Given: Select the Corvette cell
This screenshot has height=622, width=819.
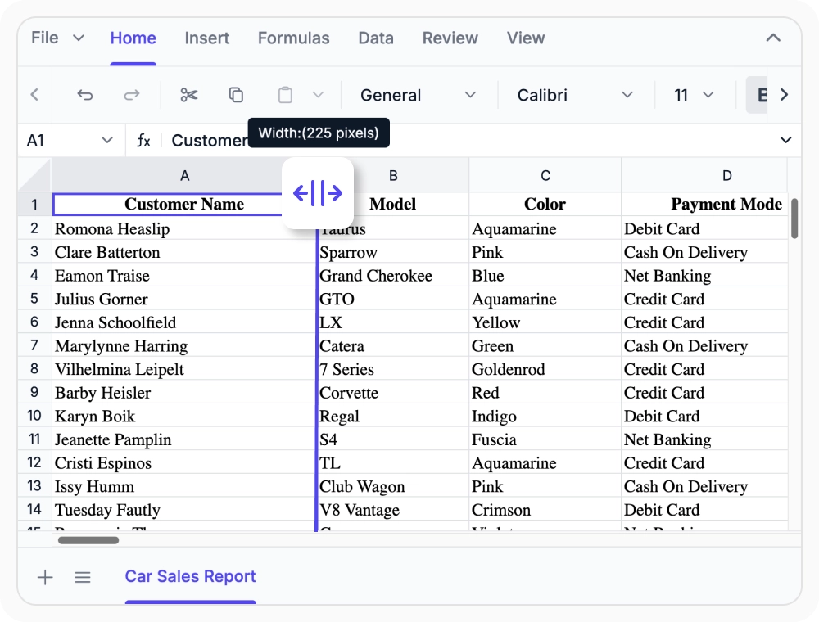Looking at the screenshot, I should click(x=393, y=393).
